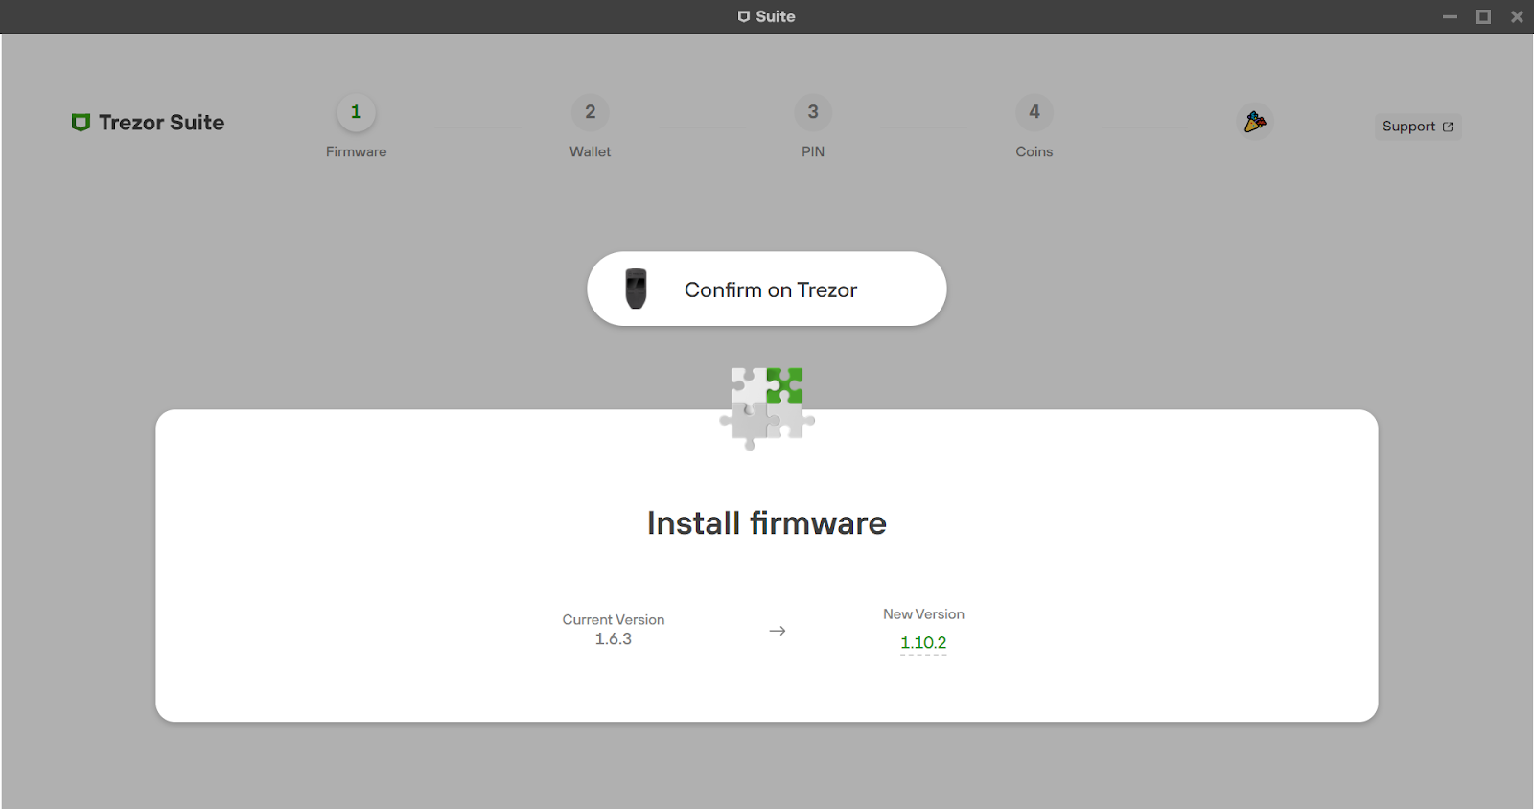
Task: Select step 3 PIN circle
Action: (813, 112)
